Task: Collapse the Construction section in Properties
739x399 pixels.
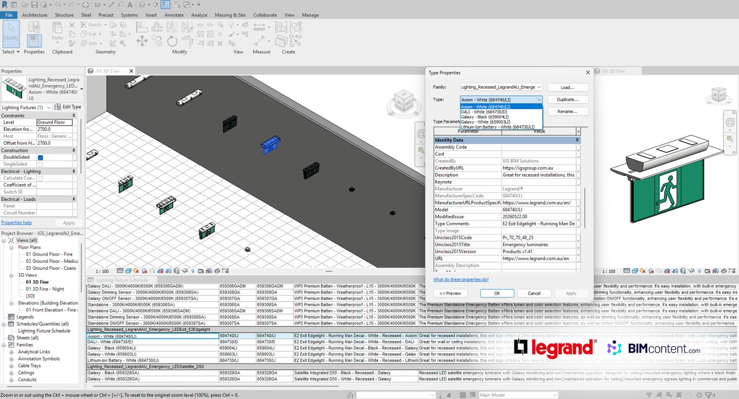Action: 75,150
